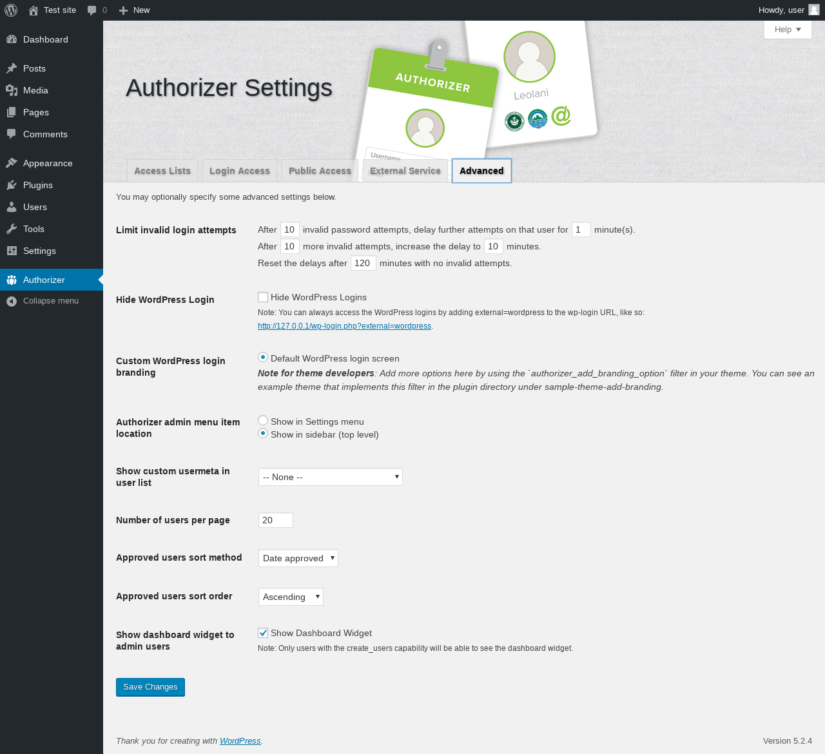Screen dimensions: 825x754
Task: Open the custom usermeta None dropdown
Action: coord(331,477)
